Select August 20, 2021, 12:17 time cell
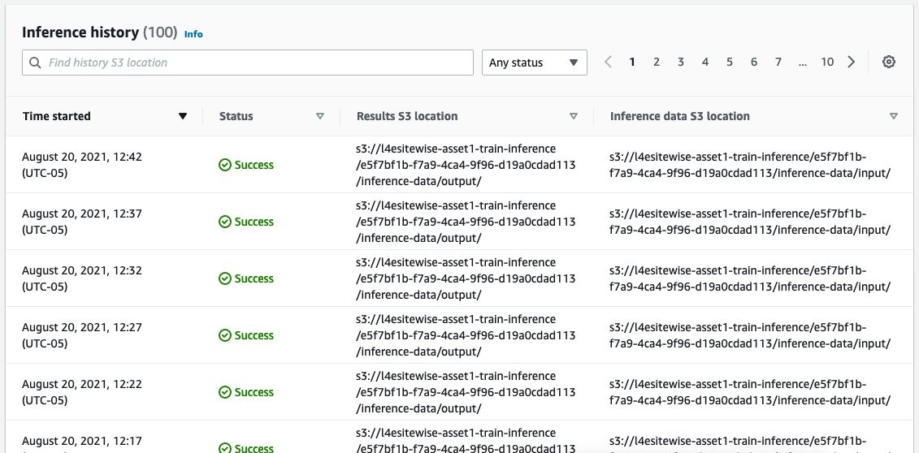Viewport: 919px width, 453px height. coord(82,443)
